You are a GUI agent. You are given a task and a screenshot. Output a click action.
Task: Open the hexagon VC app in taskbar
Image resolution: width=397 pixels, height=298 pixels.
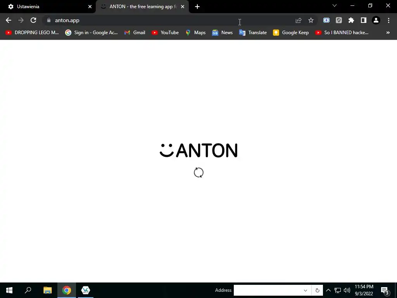tap(86, 290)
